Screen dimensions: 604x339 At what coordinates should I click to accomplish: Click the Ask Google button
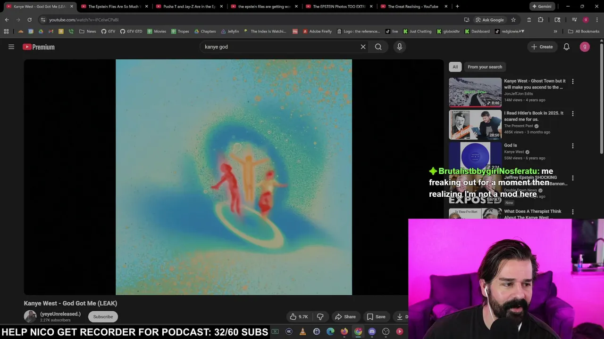tap(490, 20)
